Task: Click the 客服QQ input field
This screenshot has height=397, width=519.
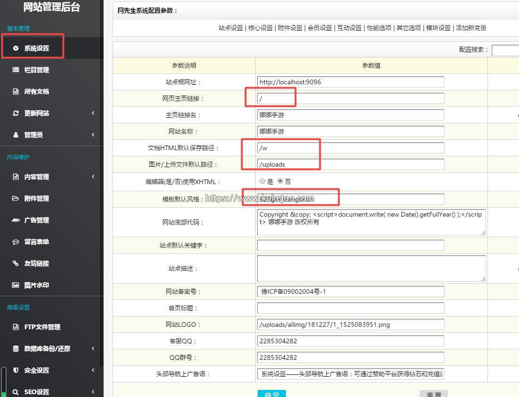Action: tap(351, 341)
